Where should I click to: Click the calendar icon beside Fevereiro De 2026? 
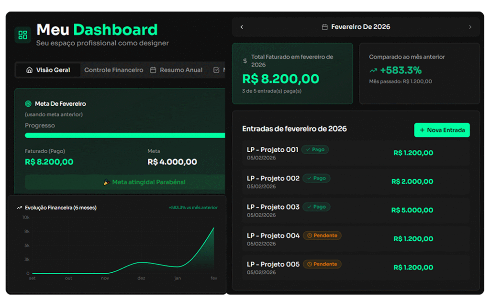(x=325, y=27)
